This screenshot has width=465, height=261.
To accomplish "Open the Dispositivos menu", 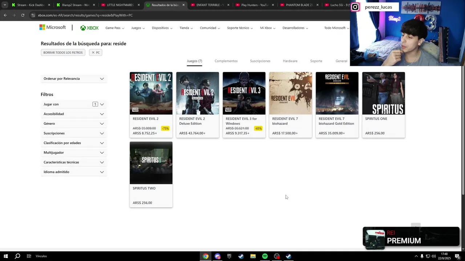I will tap(162, 28).
